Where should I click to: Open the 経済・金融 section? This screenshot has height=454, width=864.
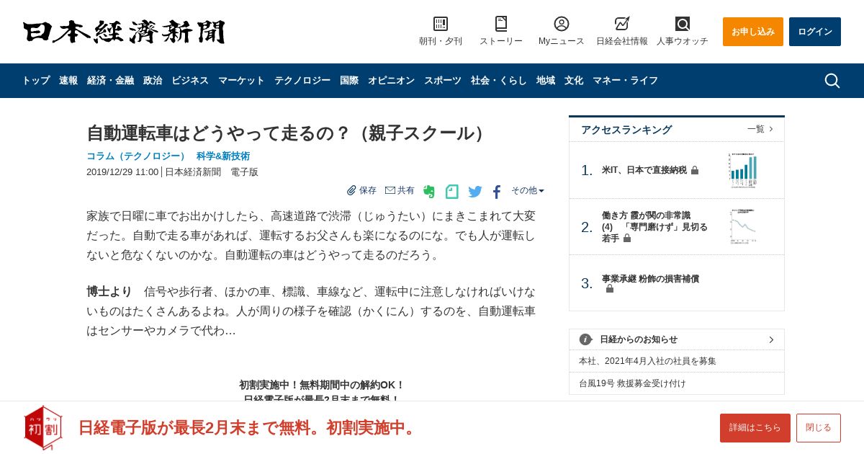tap(110, 81)
